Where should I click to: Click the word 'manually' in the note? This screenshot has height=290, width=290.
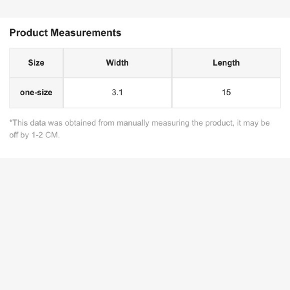pos(133,123)
